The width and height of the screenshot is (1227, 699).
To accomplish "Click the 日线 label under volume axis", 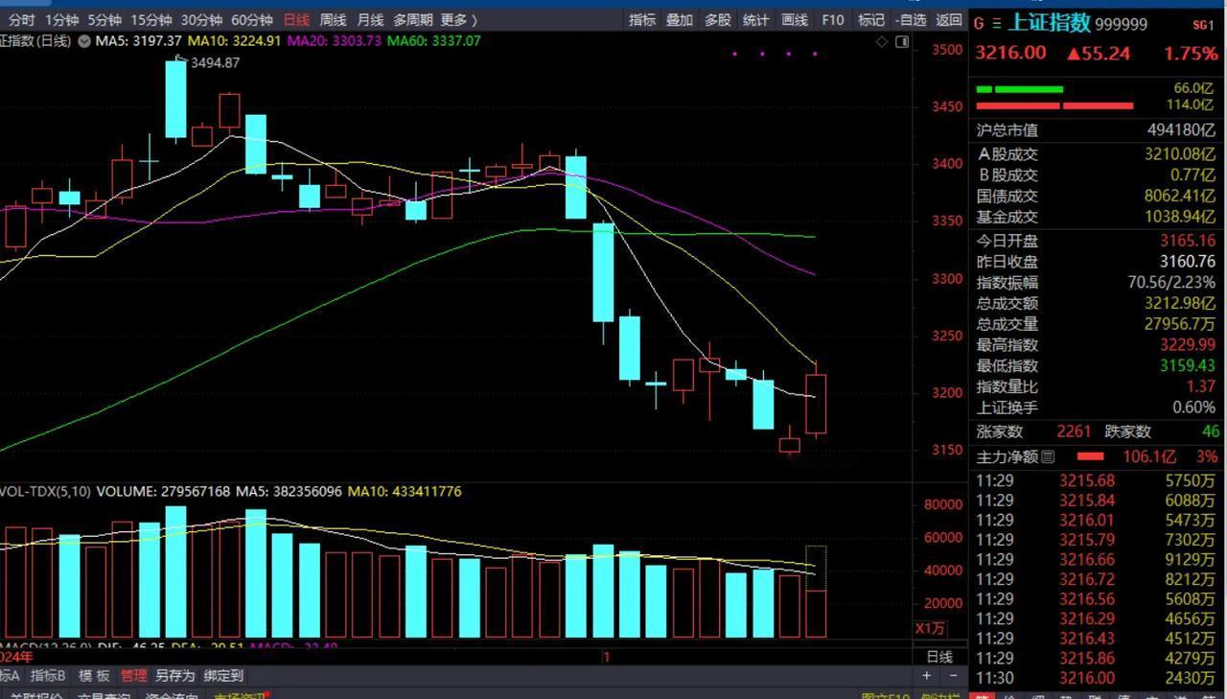I will [x=939, y=657].
